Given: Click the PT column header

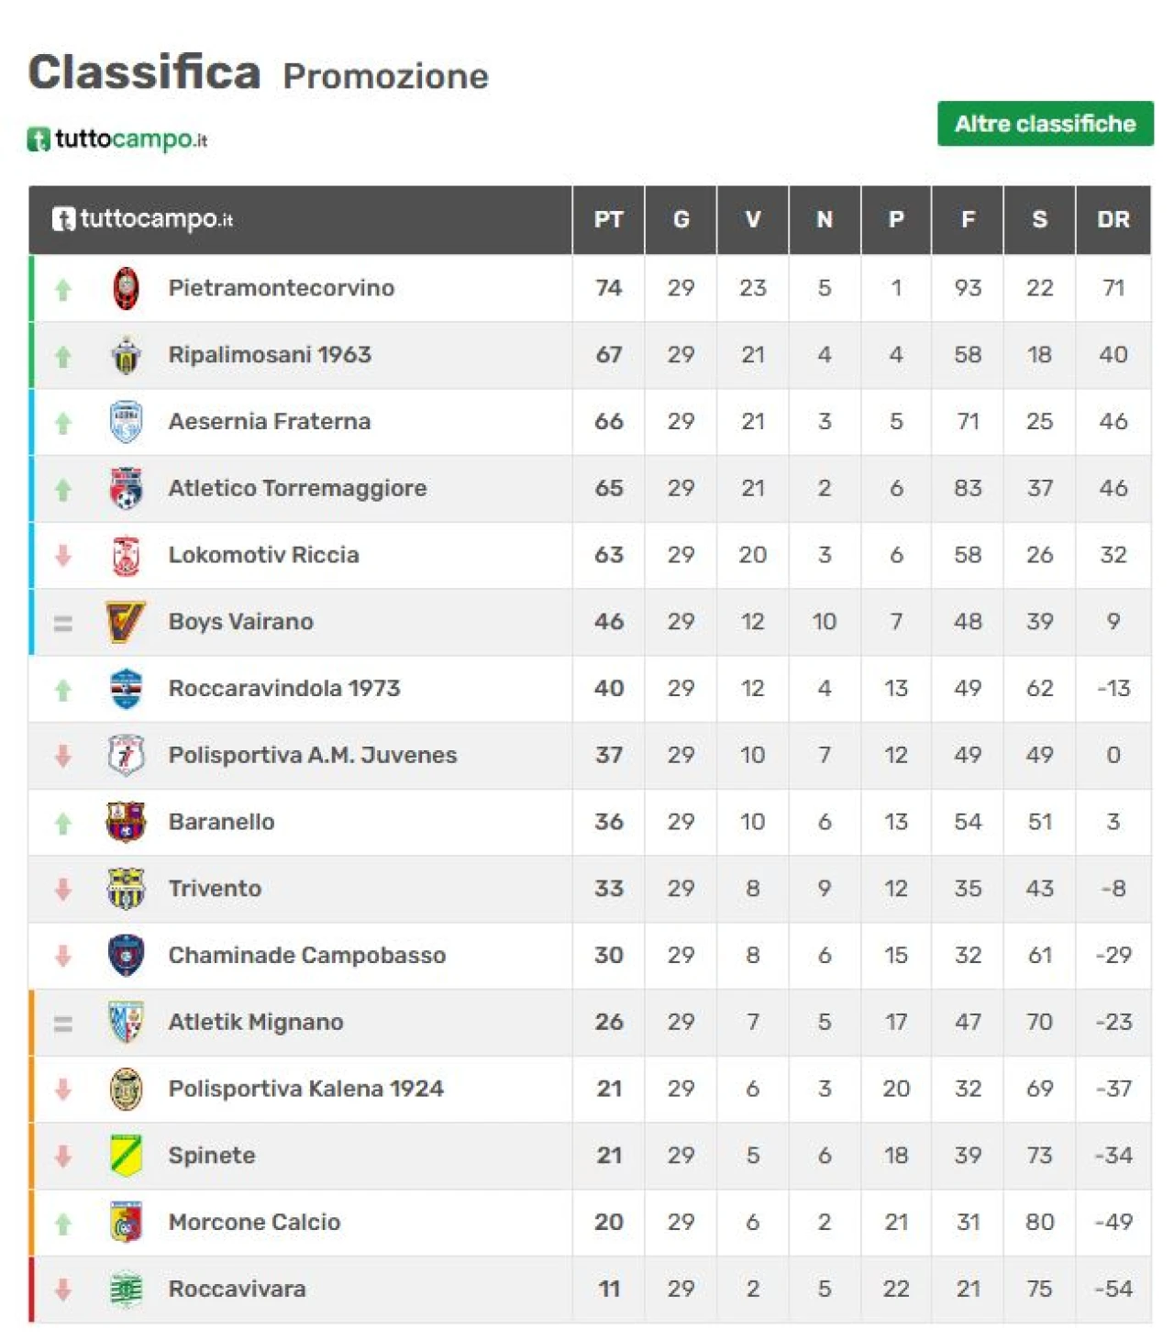Looking at the screenshot, I should tap(608, 220).
